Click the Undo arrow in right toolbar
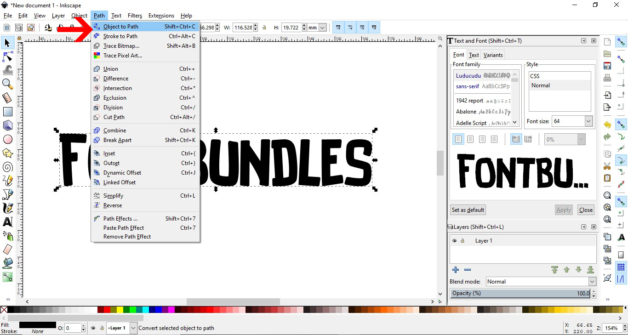The image size is (628, 335). (607, 125)
